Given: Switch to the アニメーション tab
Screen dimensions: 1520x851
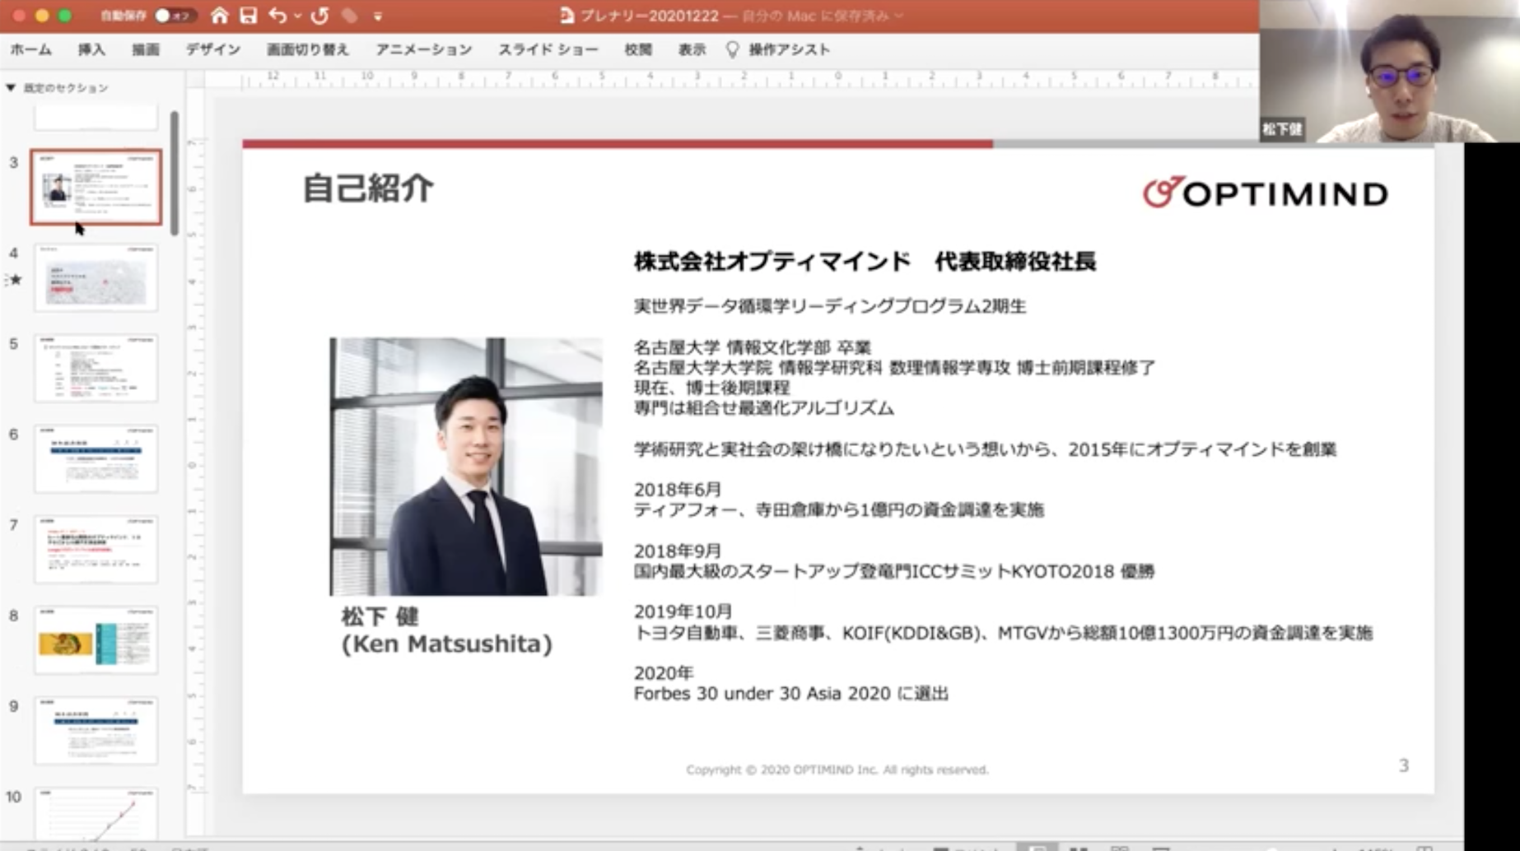Looking at the screenshot, I should [423, 49].
